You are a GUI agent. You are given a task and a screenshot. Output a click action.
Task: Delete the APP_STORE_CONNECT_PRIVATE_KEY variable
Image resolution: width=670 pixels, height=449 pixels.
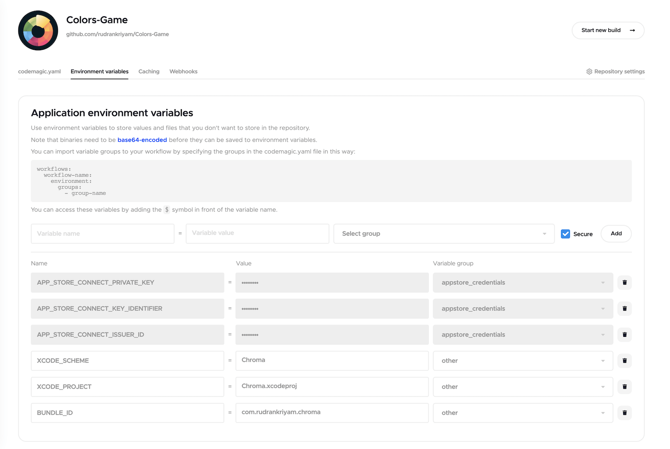pyautogui.click(x=624, y=282)
